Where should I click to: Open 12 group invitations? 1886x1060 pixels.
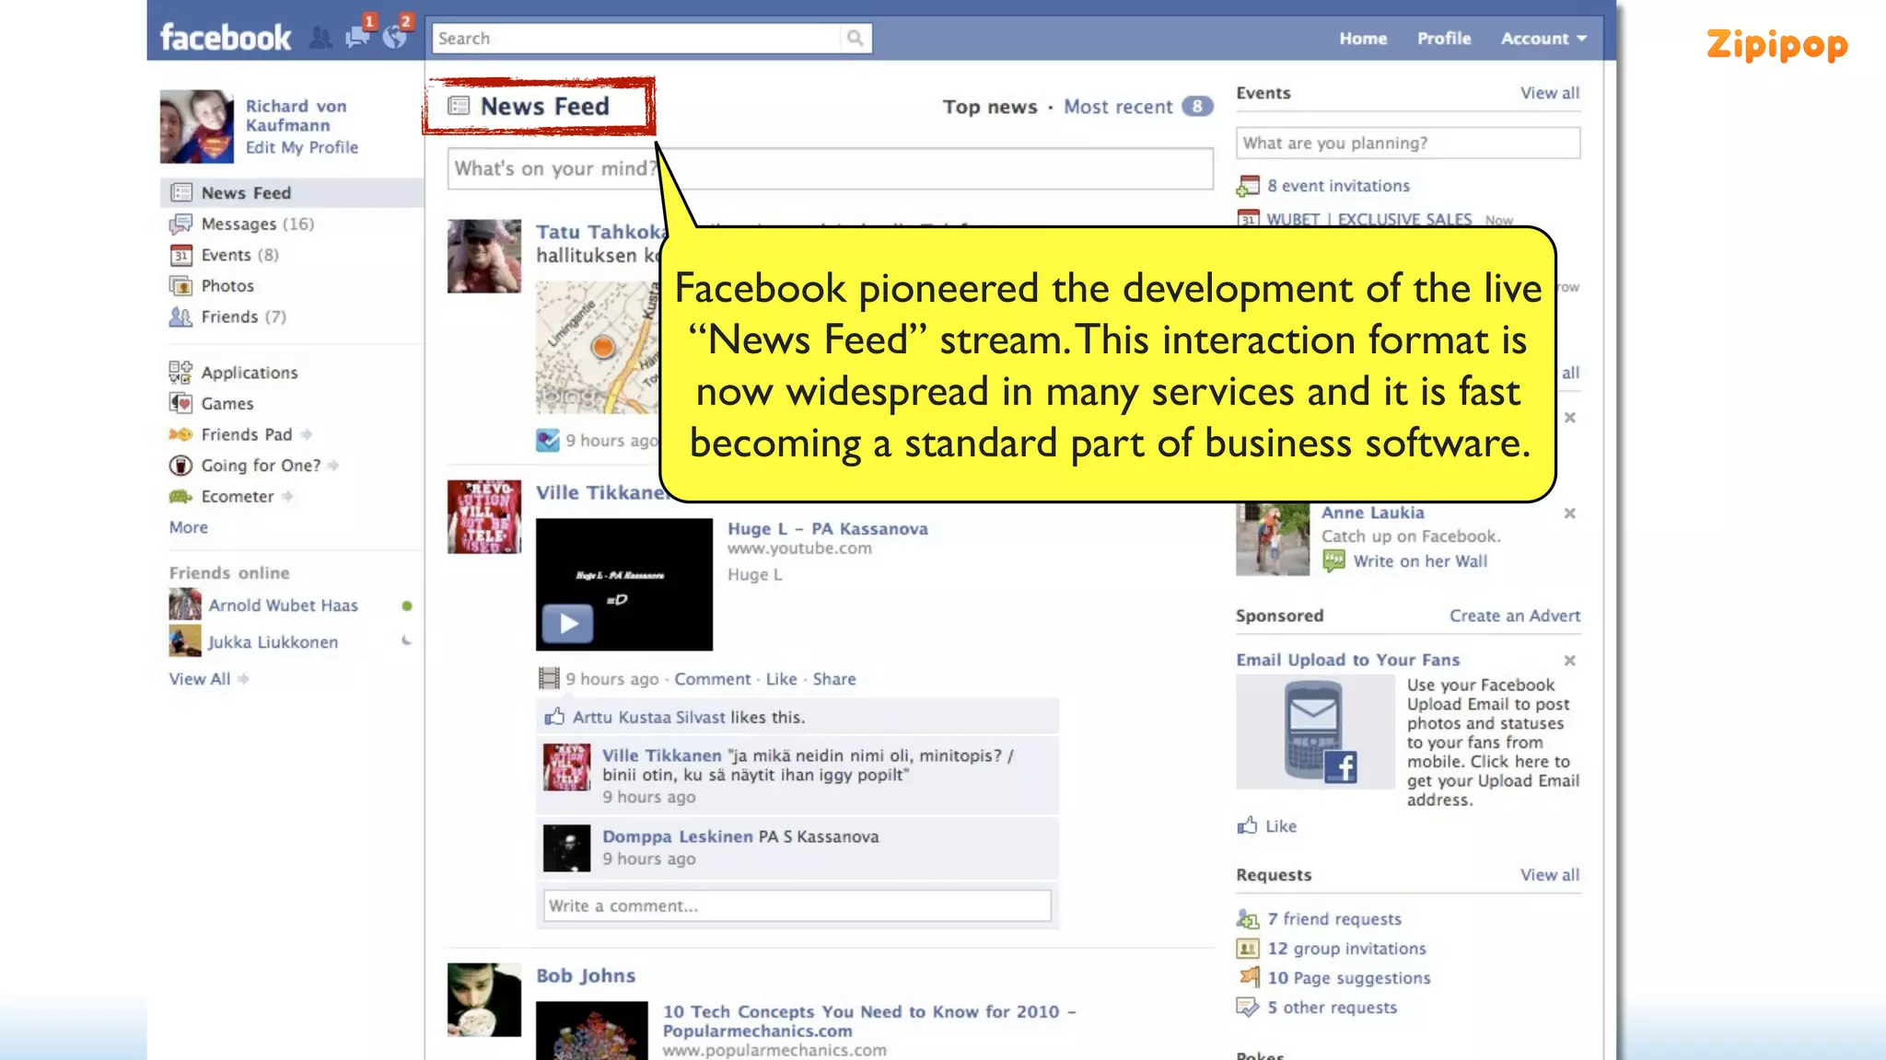click(1346, 949)
